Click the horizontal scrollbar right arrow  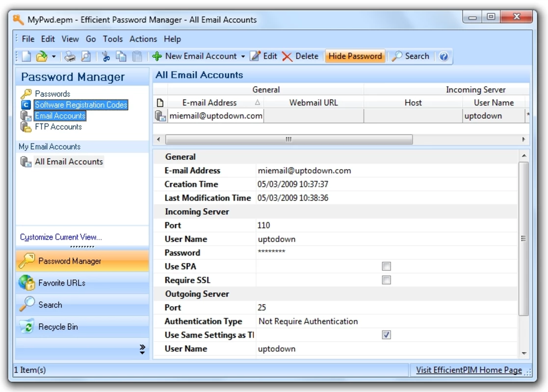click(x=523, y=139)
